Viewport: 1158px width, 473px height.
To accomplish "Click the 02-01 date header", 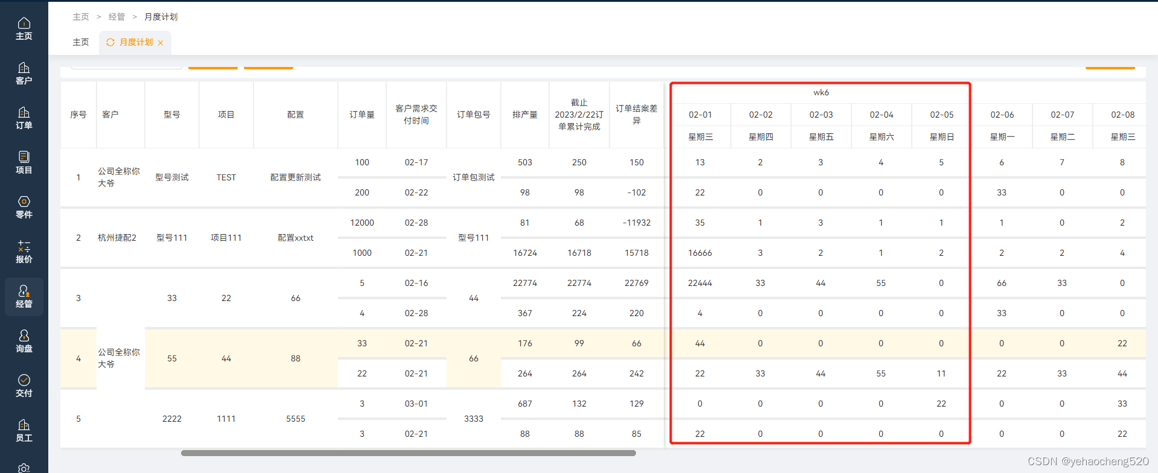I will point(700,115).
